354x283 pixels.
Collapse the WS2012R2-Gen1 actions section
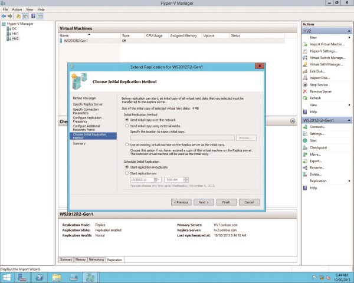click(x=349, y=120)
